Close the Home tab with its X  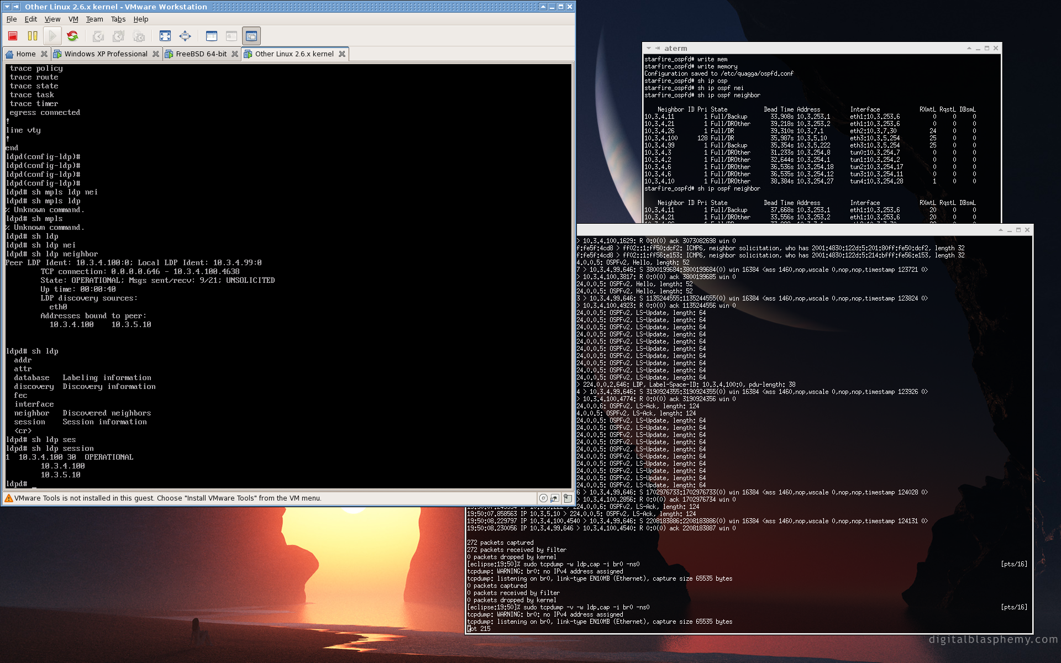[x=44, y=54]
